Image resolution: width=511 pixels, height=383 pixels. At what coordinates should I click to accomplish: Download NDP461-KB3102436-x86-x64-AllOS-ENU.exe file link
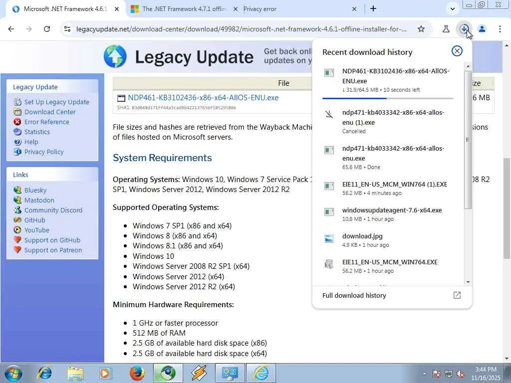tap(203, 98)
